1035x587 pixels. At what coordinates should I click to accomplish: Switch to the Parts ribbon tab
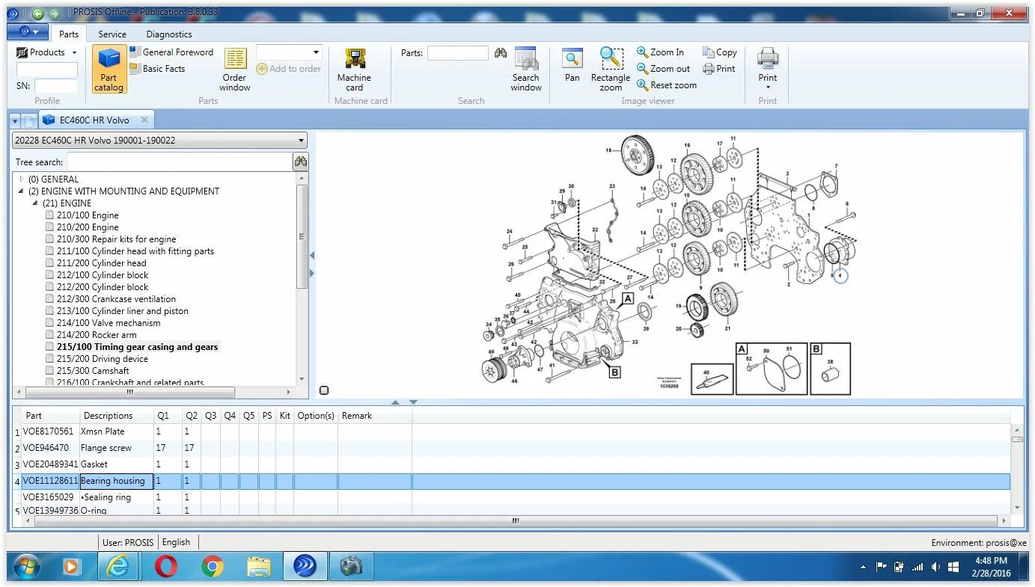coord(69,34)
